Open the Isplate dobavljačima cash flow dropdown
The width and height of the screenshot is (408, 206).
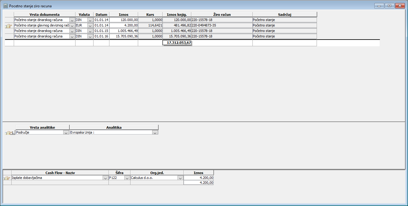pos(105,178)
